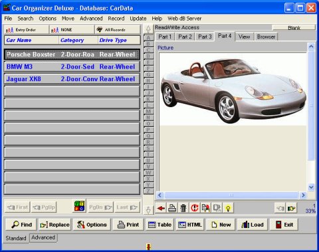Screen dimensions: 319x252
Task: Click the Find button
Action: point(21,225)
